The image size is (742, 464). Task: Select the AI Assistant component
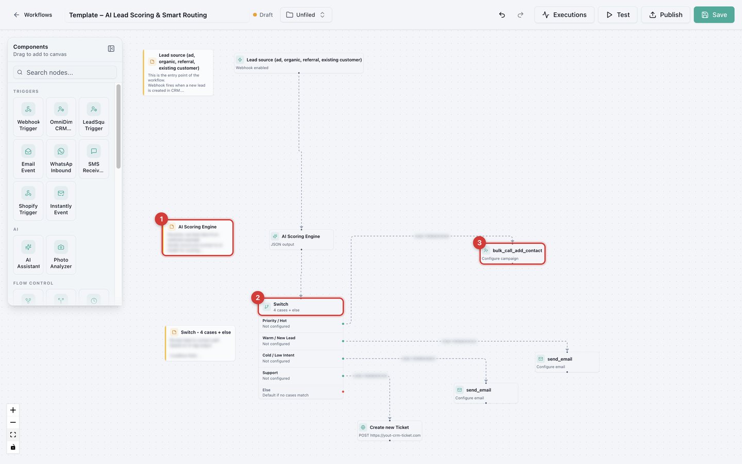[x=28, y=255]
